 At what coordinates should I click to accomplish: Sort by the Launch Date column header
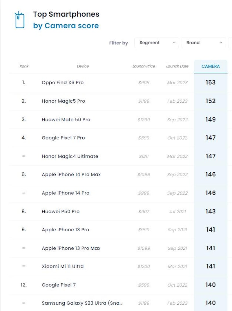click(x=177, y=66)
